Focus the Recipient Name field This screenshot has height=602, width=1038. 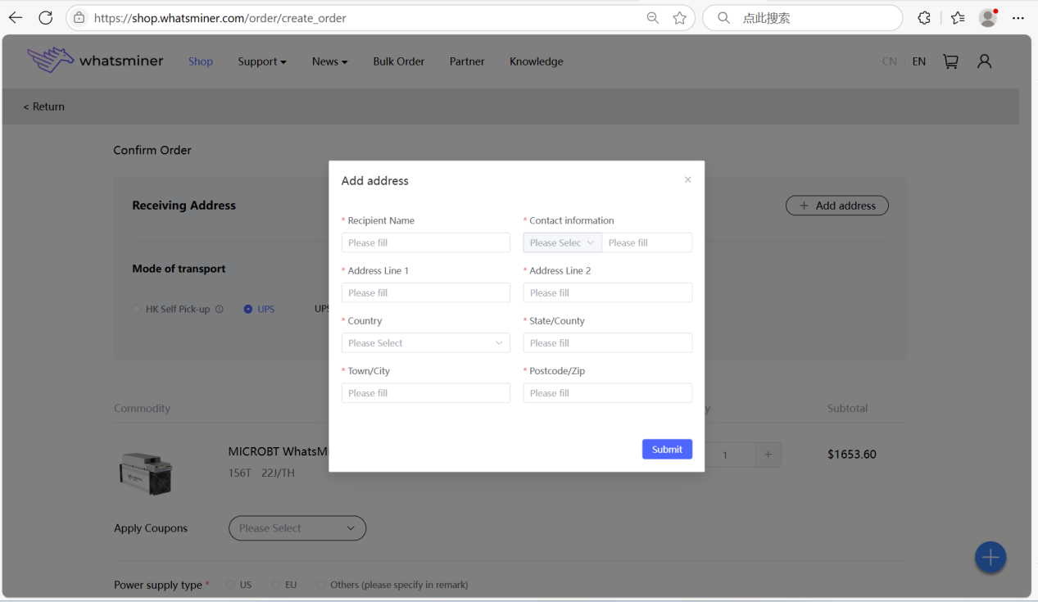click(426, 242)
